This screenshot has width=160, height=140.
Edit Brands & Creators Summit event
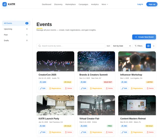coord(83,88)
